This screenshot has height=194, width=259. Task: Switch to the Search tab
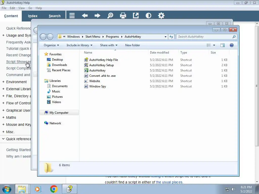[55, 16]
